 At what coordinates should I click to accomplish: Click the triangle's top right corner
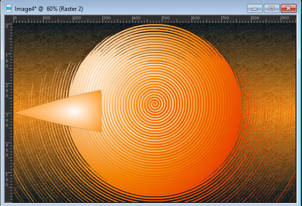point(101,91)
